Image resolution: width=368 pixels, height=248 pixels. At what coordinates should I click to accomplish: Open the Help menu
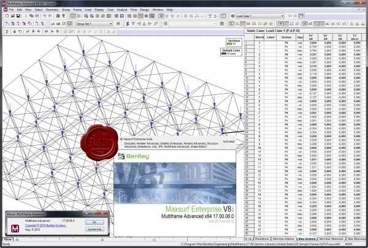click(170, 10)
